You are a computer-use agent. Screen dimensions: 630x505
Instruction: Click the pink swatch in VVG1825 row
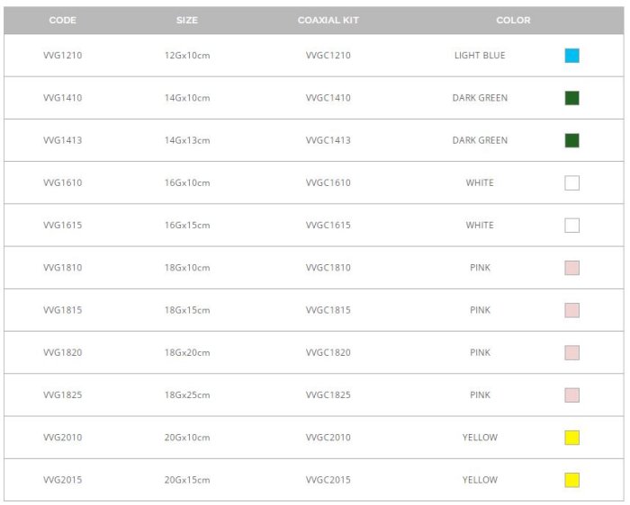[571, 395]
